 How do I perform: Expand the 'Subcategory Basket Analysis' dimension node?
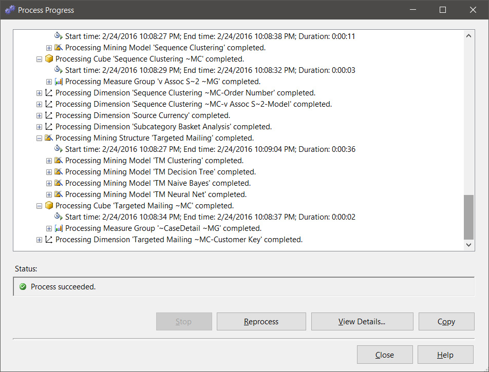[39, 126]
